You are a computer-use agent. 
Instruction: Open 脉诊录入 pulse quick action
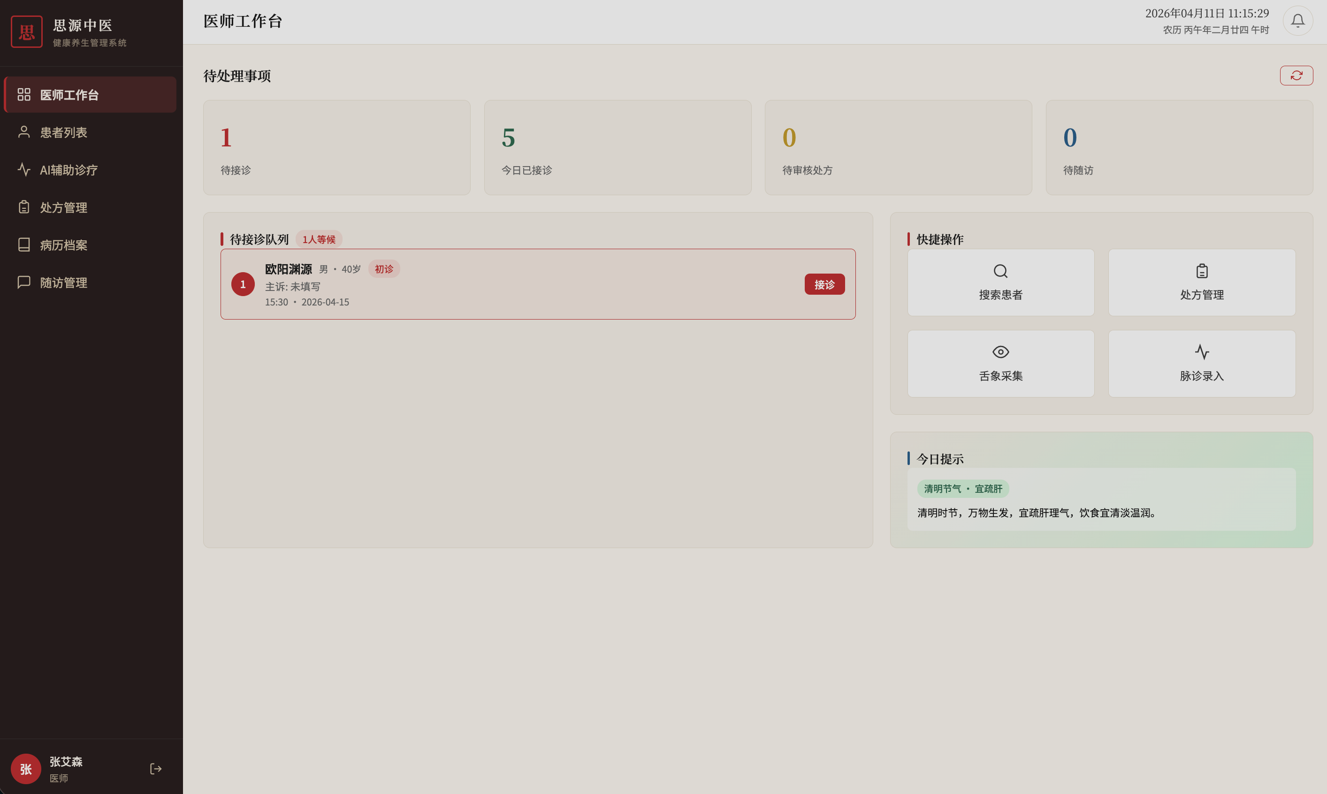1201,363
